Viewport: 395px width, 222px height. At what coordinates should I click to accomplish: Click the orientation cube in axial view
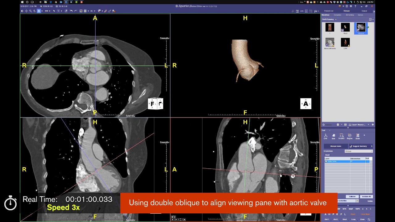156,104
